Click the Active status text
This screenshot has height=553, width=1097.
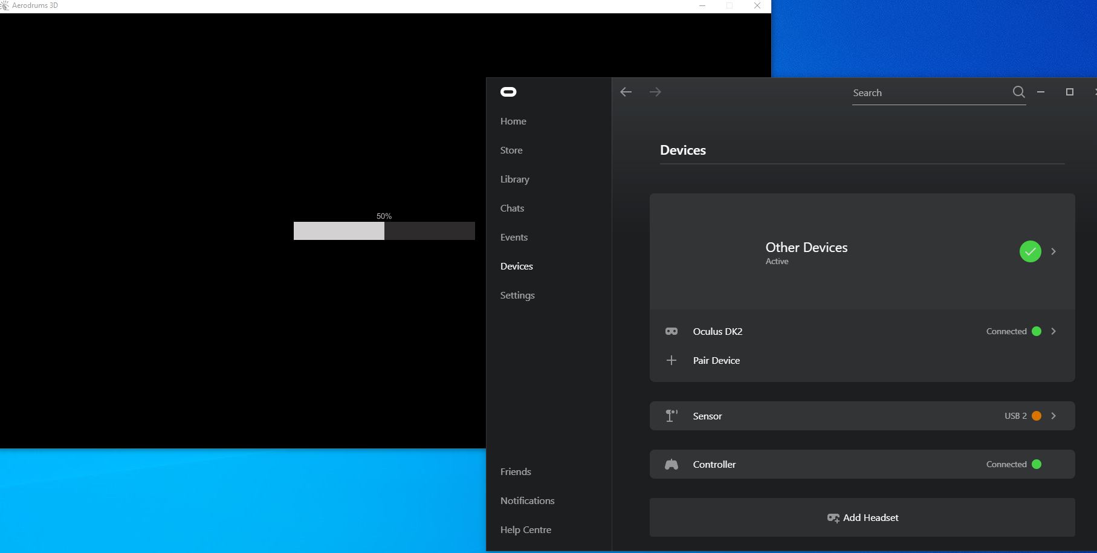(x=777, y=261)
